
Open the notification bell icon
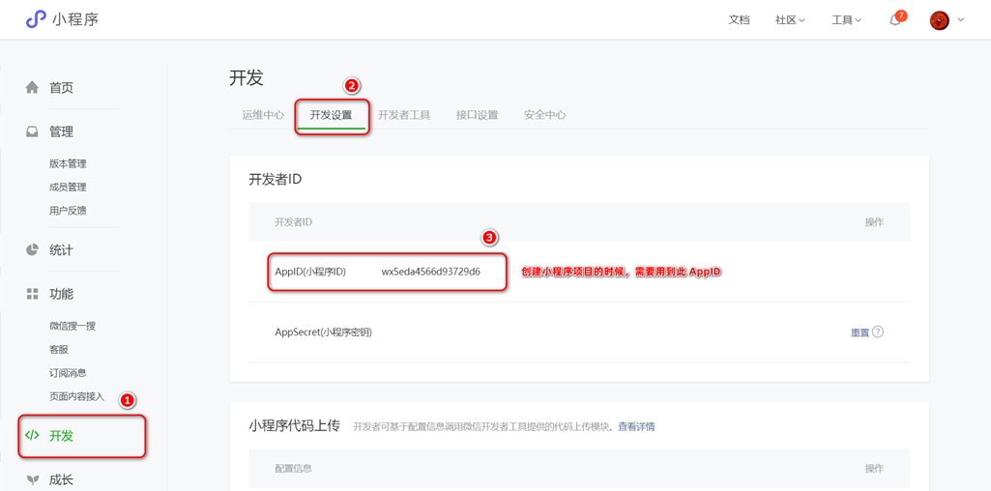895,20
